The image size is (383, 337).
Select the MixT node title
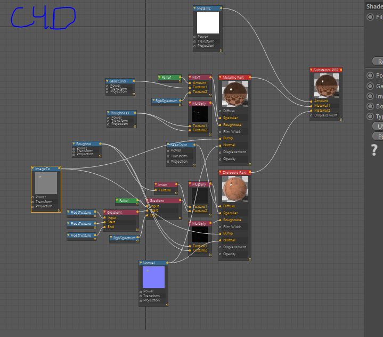tap(196, 78)
